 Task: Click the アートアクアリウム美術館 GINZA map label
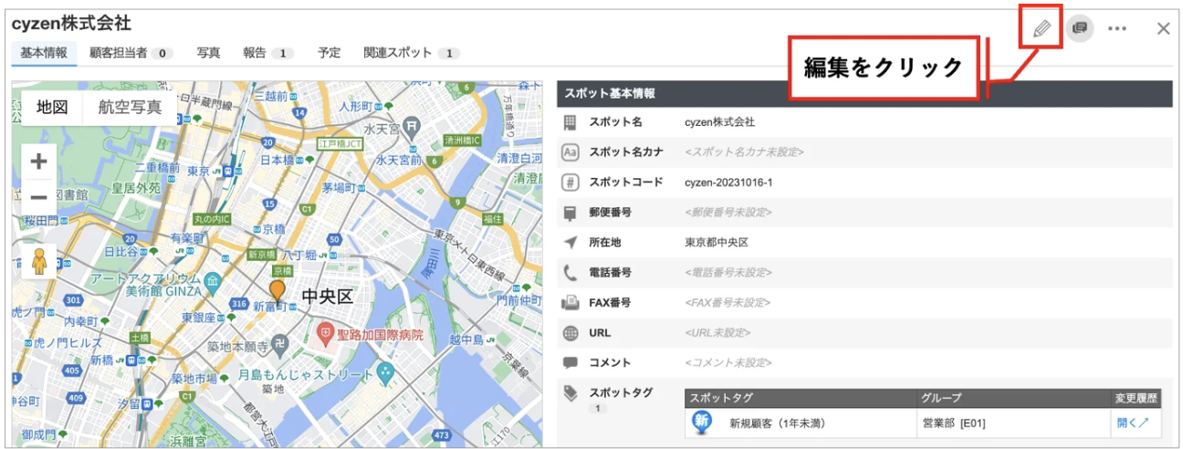[148, 283]
